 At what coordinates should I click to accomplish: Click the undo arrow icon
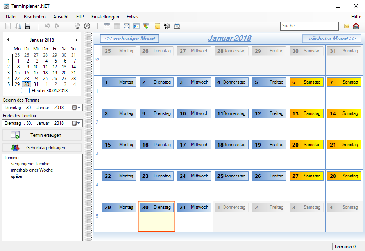point(48,26)
